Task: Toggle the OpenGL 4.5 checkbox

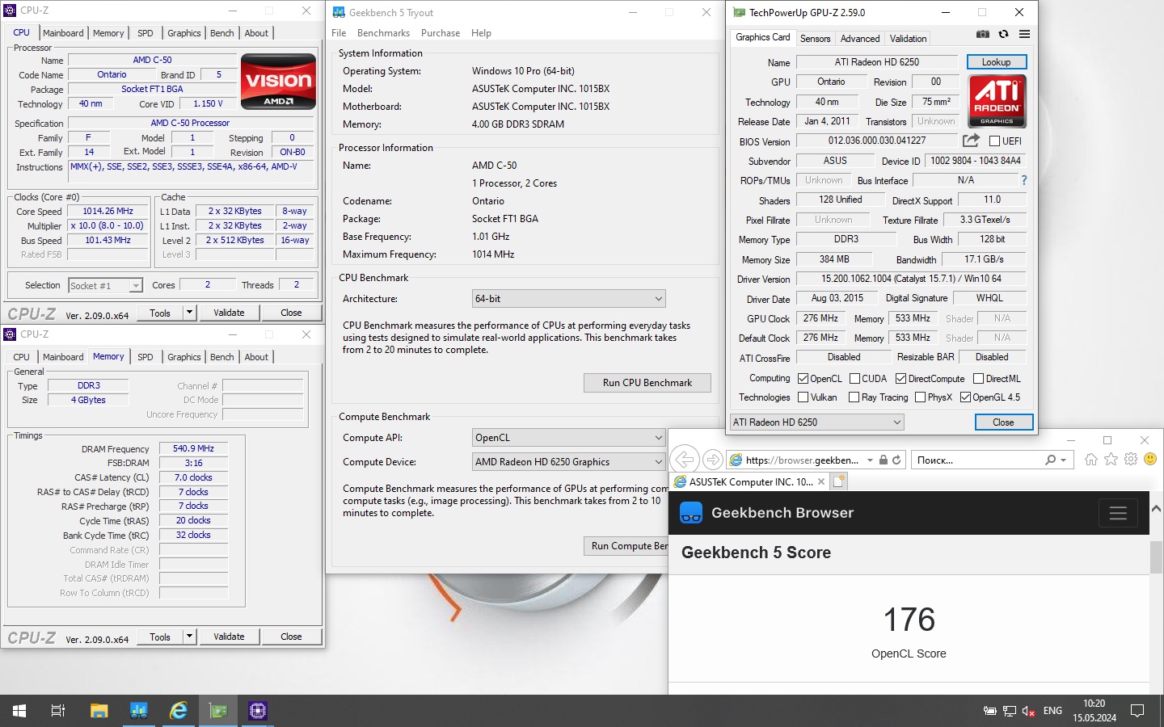Action: click(x=965, y=397)
